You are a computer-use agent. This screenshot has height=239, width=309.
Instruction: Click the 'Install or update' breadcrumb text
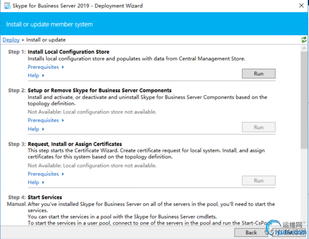[46, 40]
